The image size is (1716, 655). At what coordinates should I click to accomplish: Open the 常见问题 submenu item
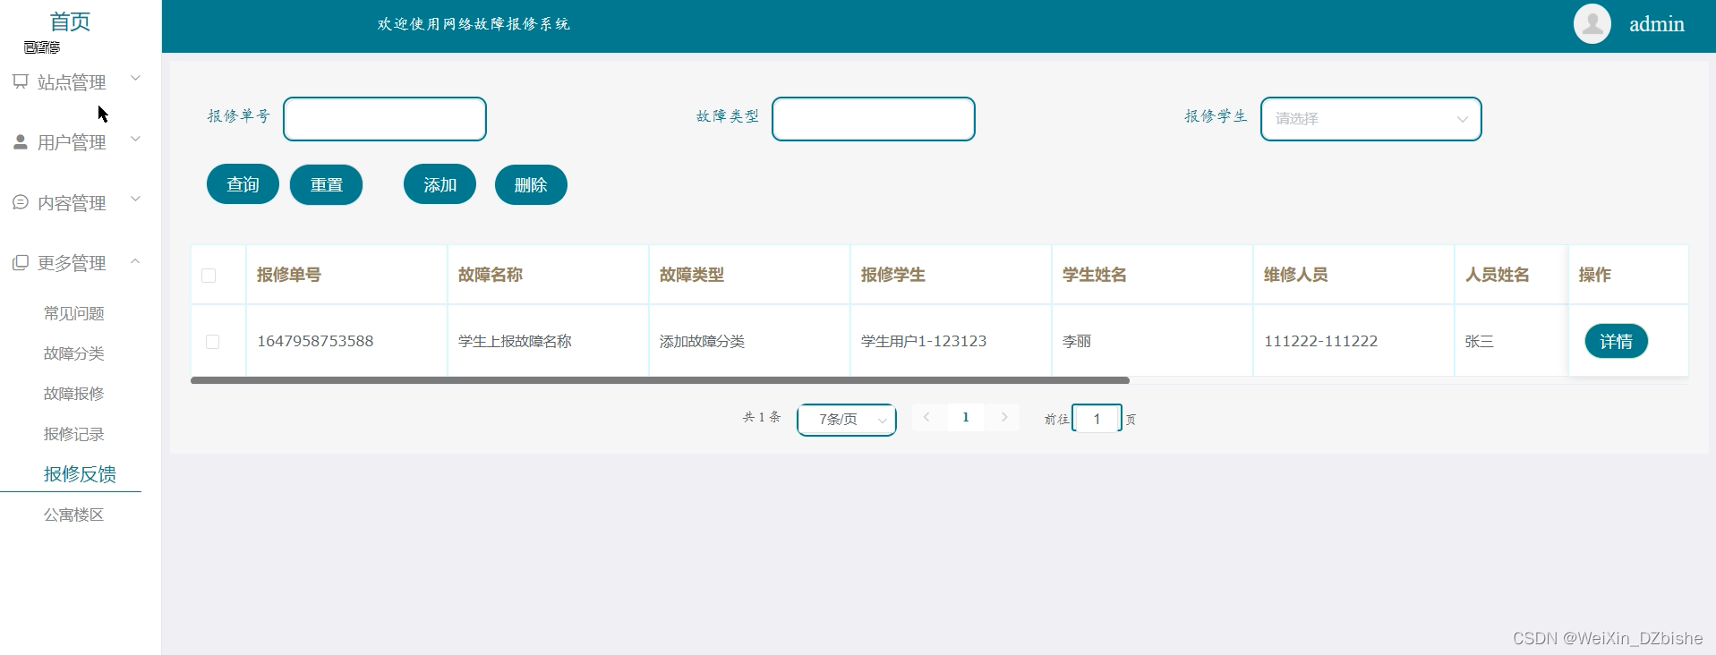pos(74,313)
